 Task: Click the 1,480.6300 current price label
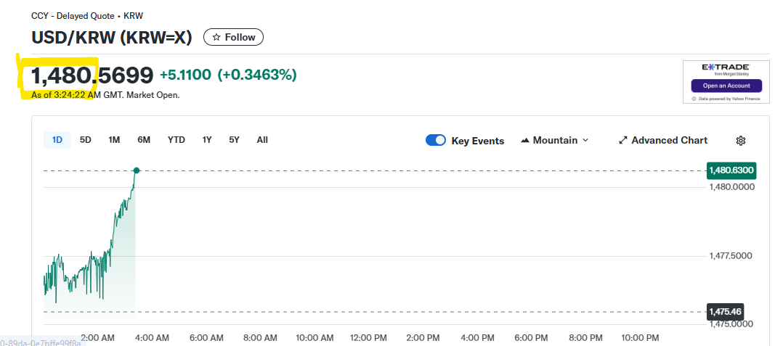point(731,170)
